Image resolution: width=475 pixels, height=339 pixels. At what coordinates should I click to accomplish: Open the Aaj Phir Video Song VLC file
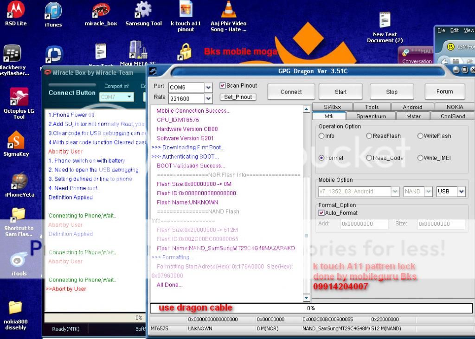click(228, 16)
